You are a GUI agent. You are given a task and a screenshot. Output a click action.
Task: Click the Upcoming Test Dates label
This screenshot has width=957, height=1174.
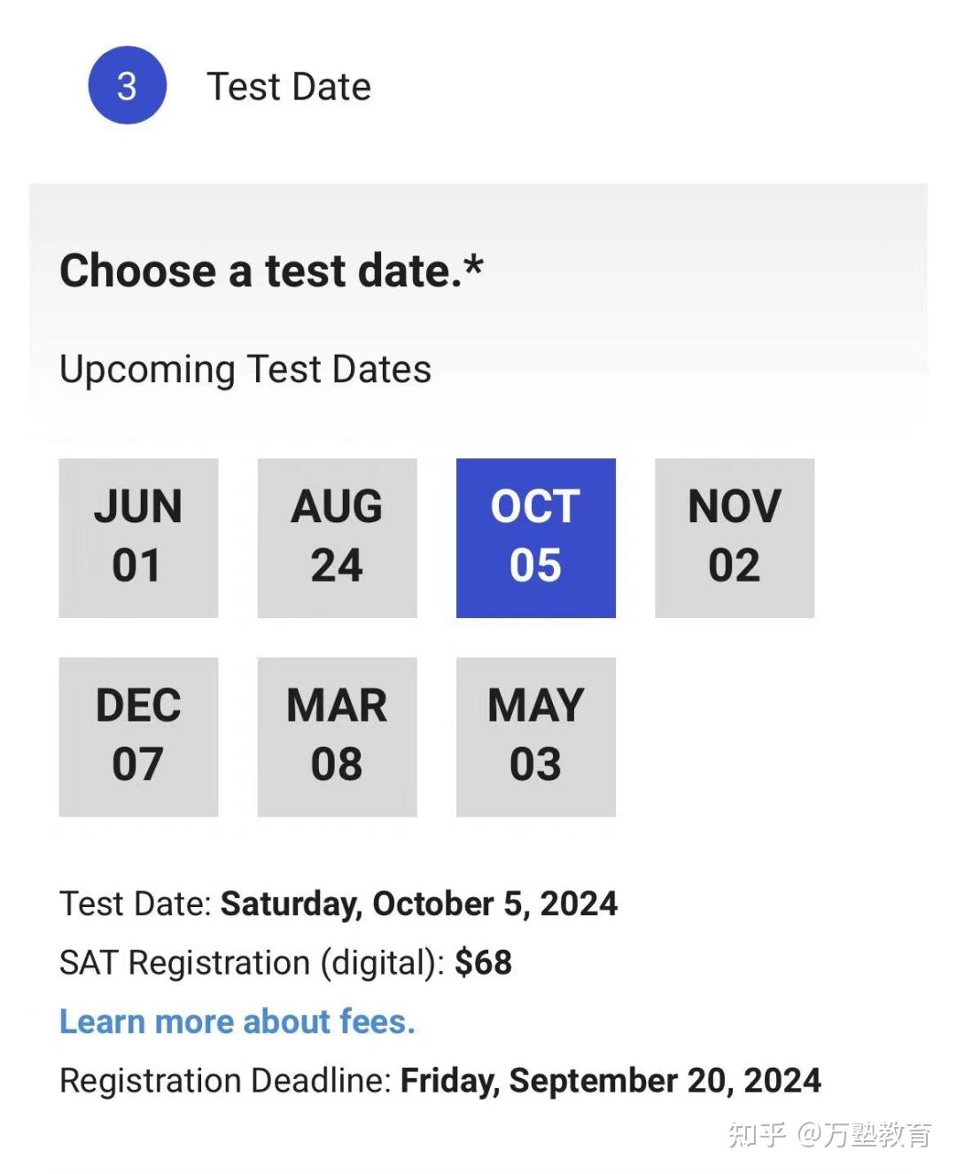[x=245, y=370]
